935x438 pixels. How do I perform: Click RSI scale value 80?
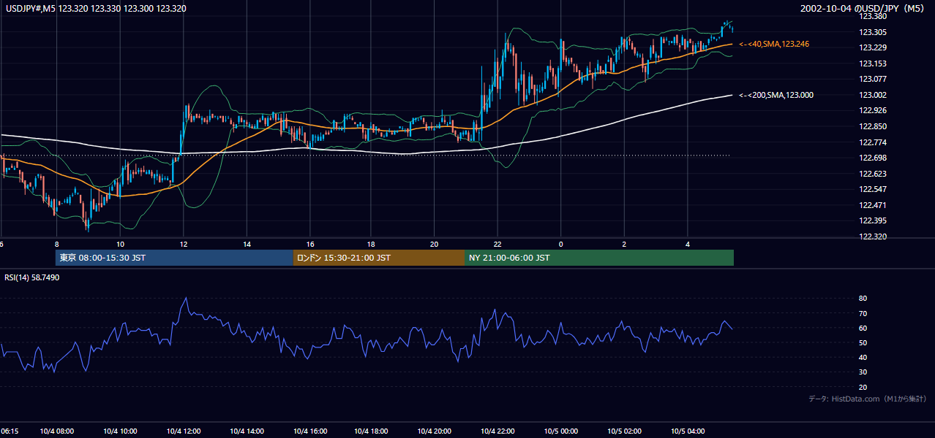coord(863,299)
